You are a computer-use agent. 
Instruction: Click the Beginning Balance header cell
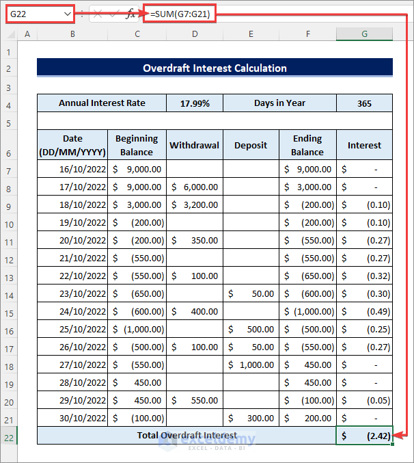click(137, 145)
